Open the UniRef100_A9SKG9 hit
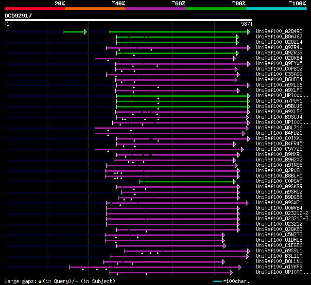311x285 pixels. tap(279, 187)
